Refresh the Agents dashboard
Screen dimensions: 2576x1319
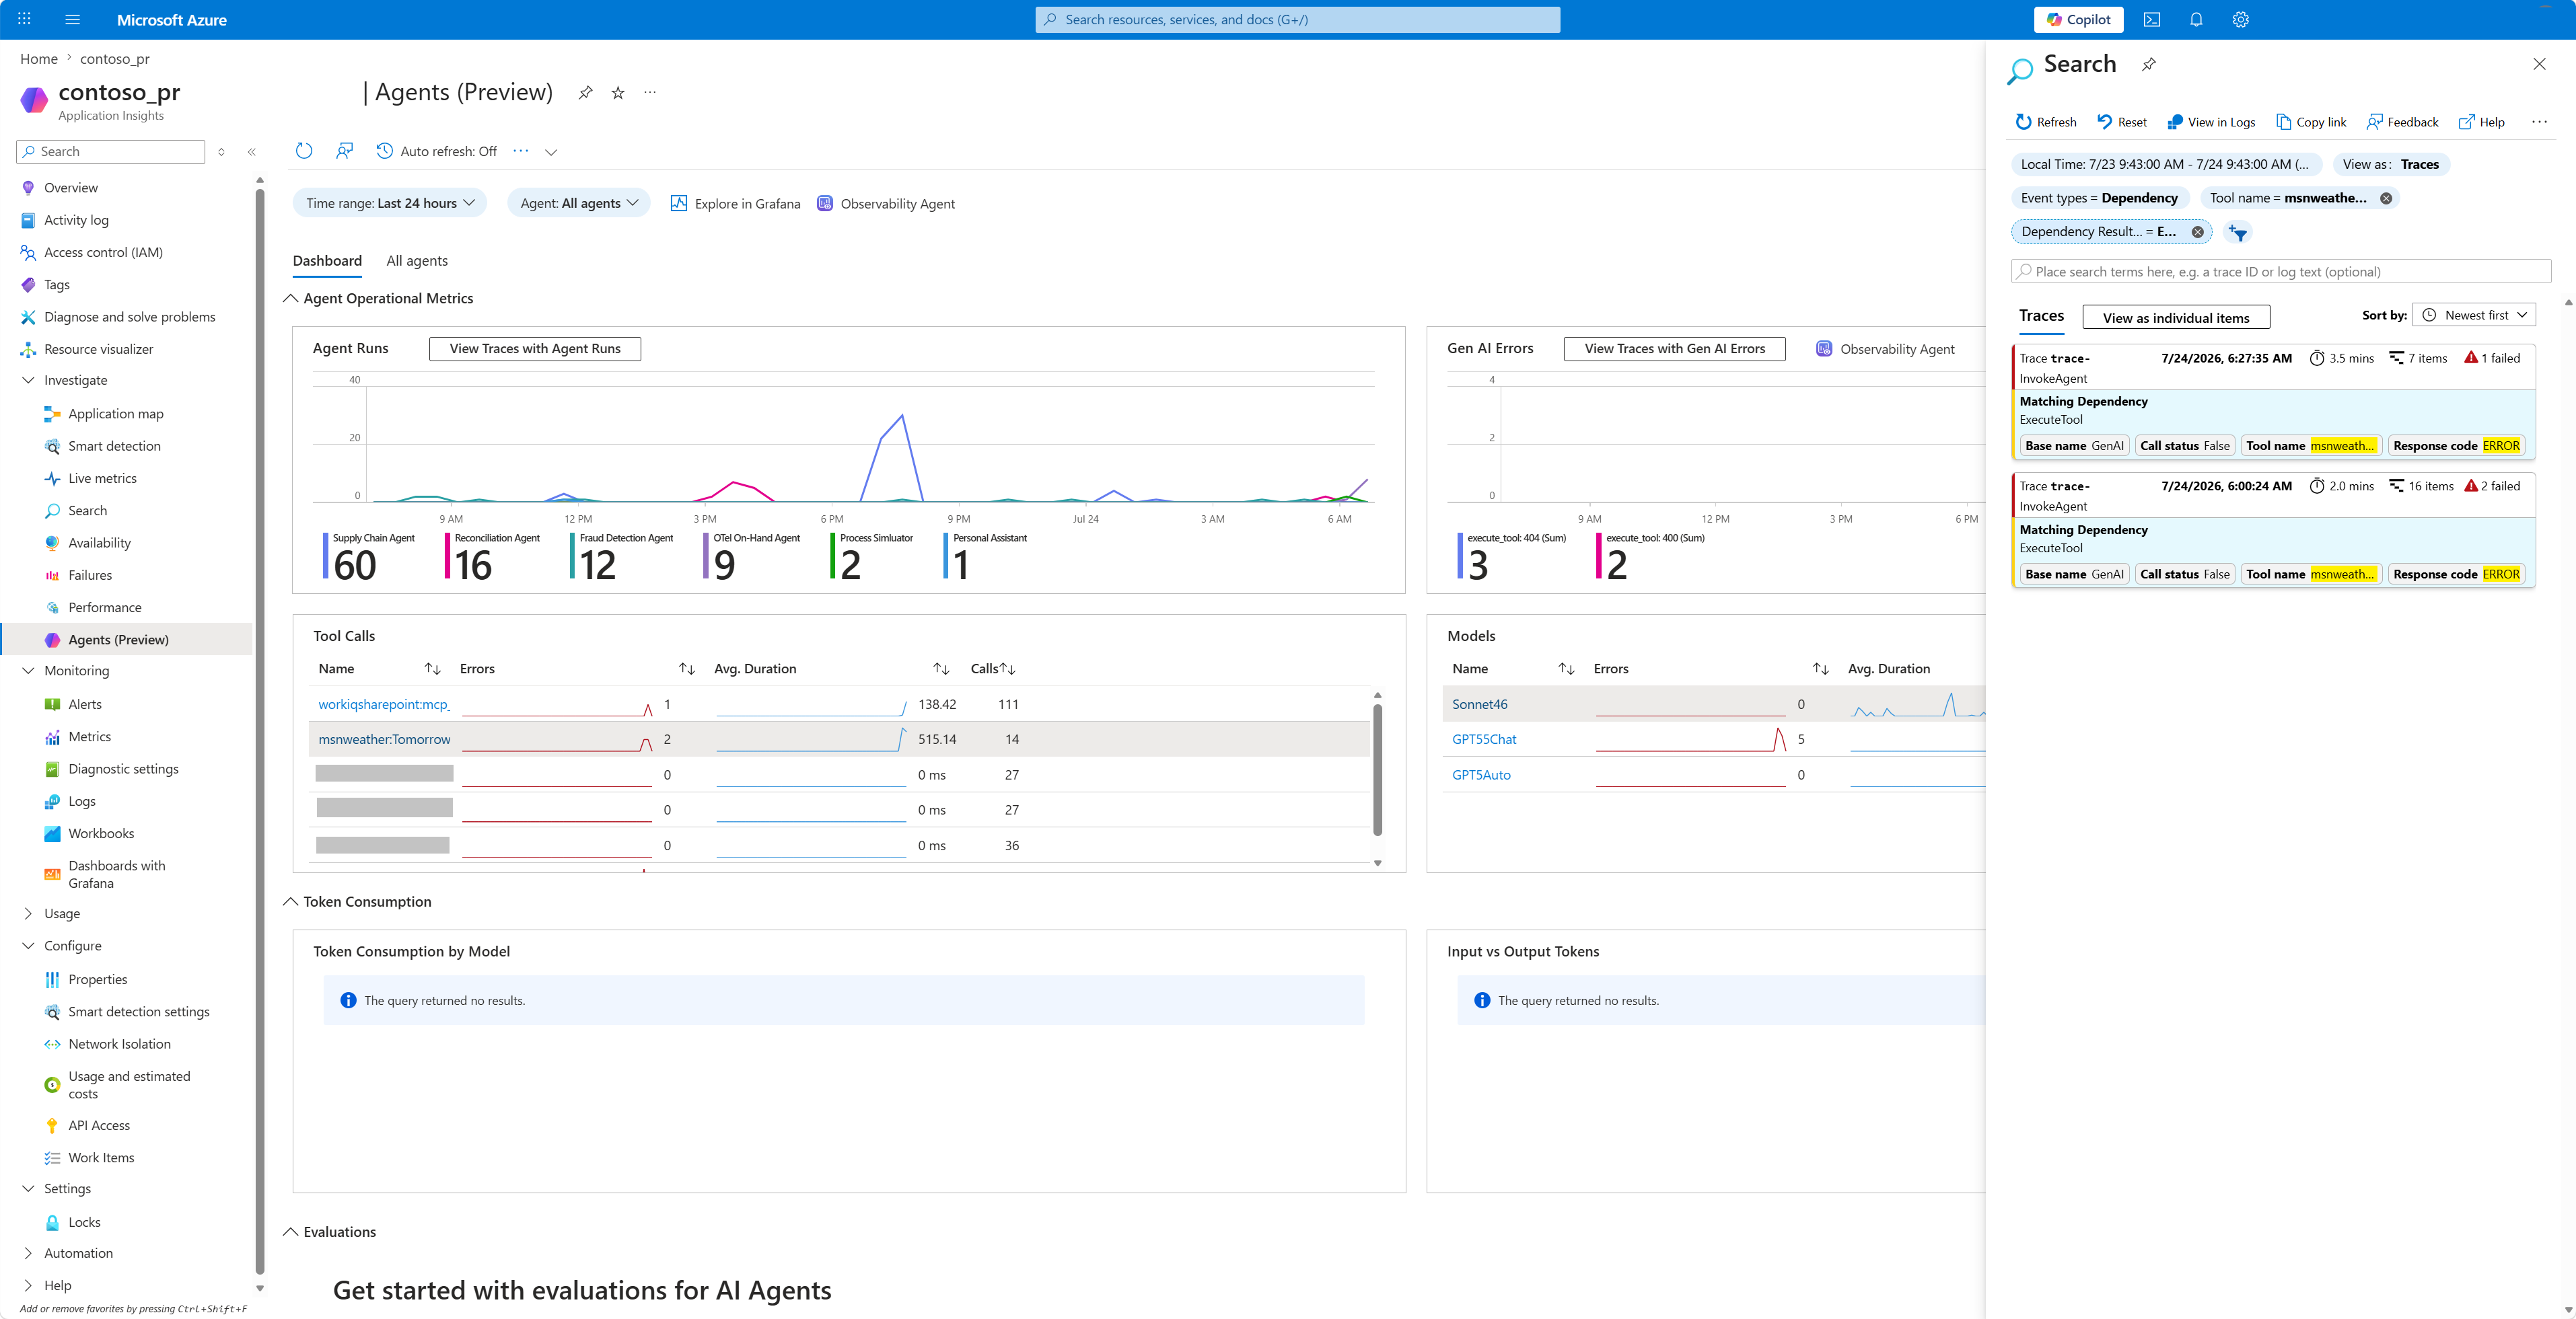(x=304, y=151)
